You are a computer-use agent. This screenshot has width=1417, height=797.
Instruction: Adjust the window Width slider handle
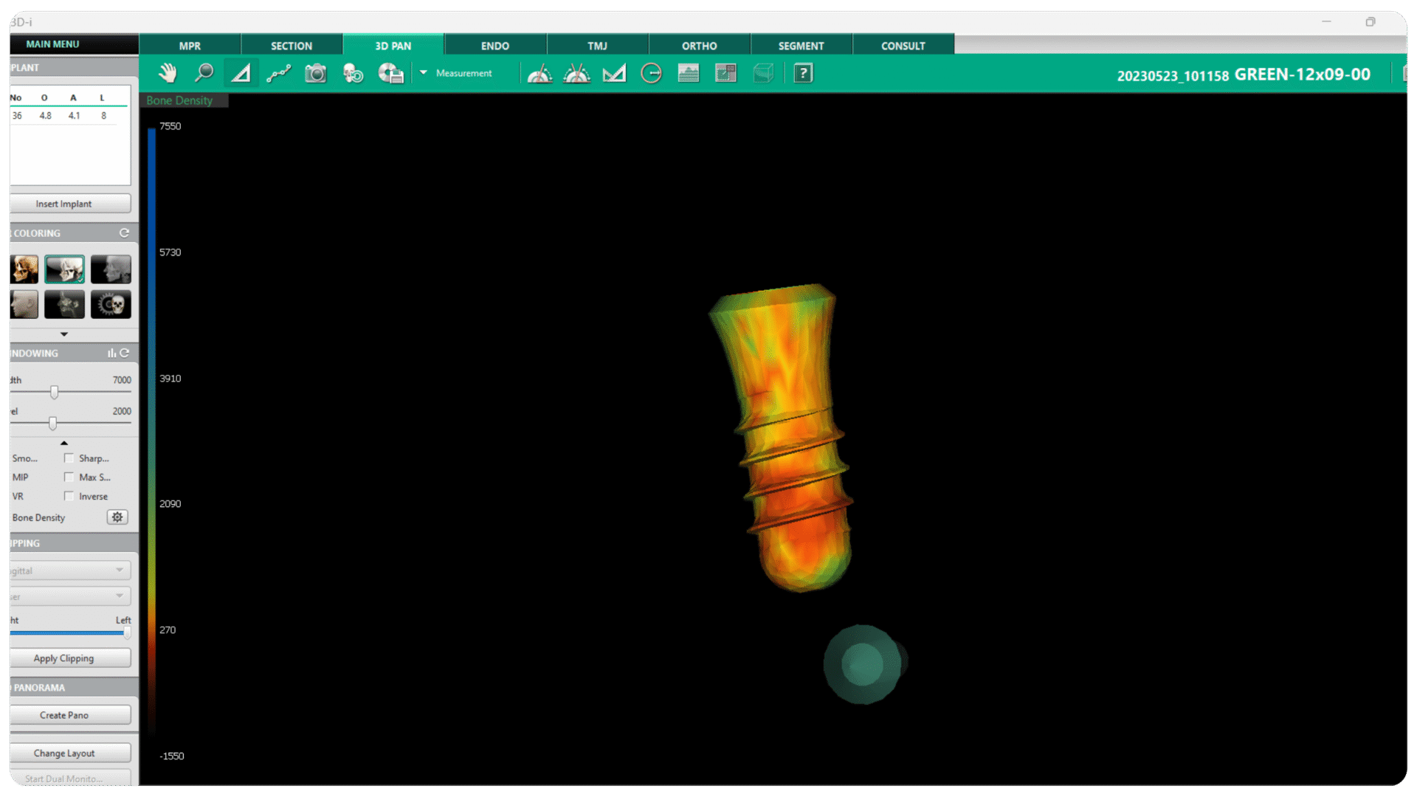coord(54,392)
